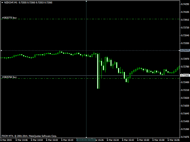Click the 0.72020 price axis label

(x=185, y=98)
